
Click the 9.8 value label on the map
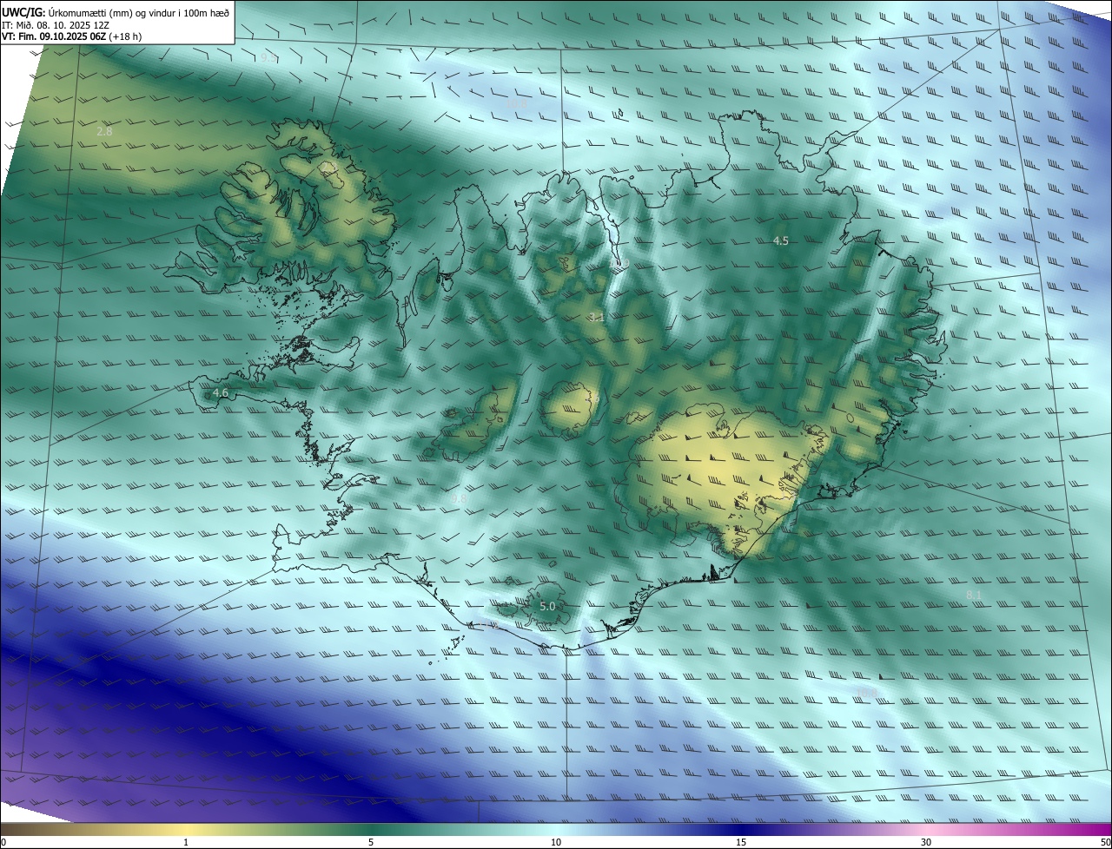[460, 499]
